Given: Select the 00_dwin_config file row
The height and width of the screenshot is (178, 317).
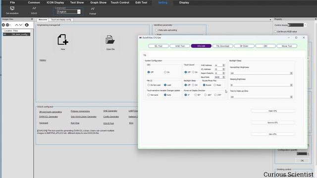Looking at the screenshot, I should [16, 34].
